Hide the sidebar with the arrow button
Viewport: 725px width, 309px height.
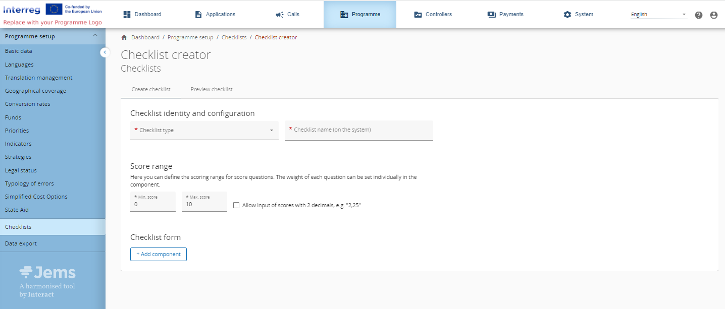[105, 52]
